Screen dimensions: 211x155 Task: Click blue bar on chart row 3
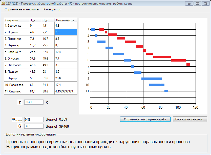101,42
